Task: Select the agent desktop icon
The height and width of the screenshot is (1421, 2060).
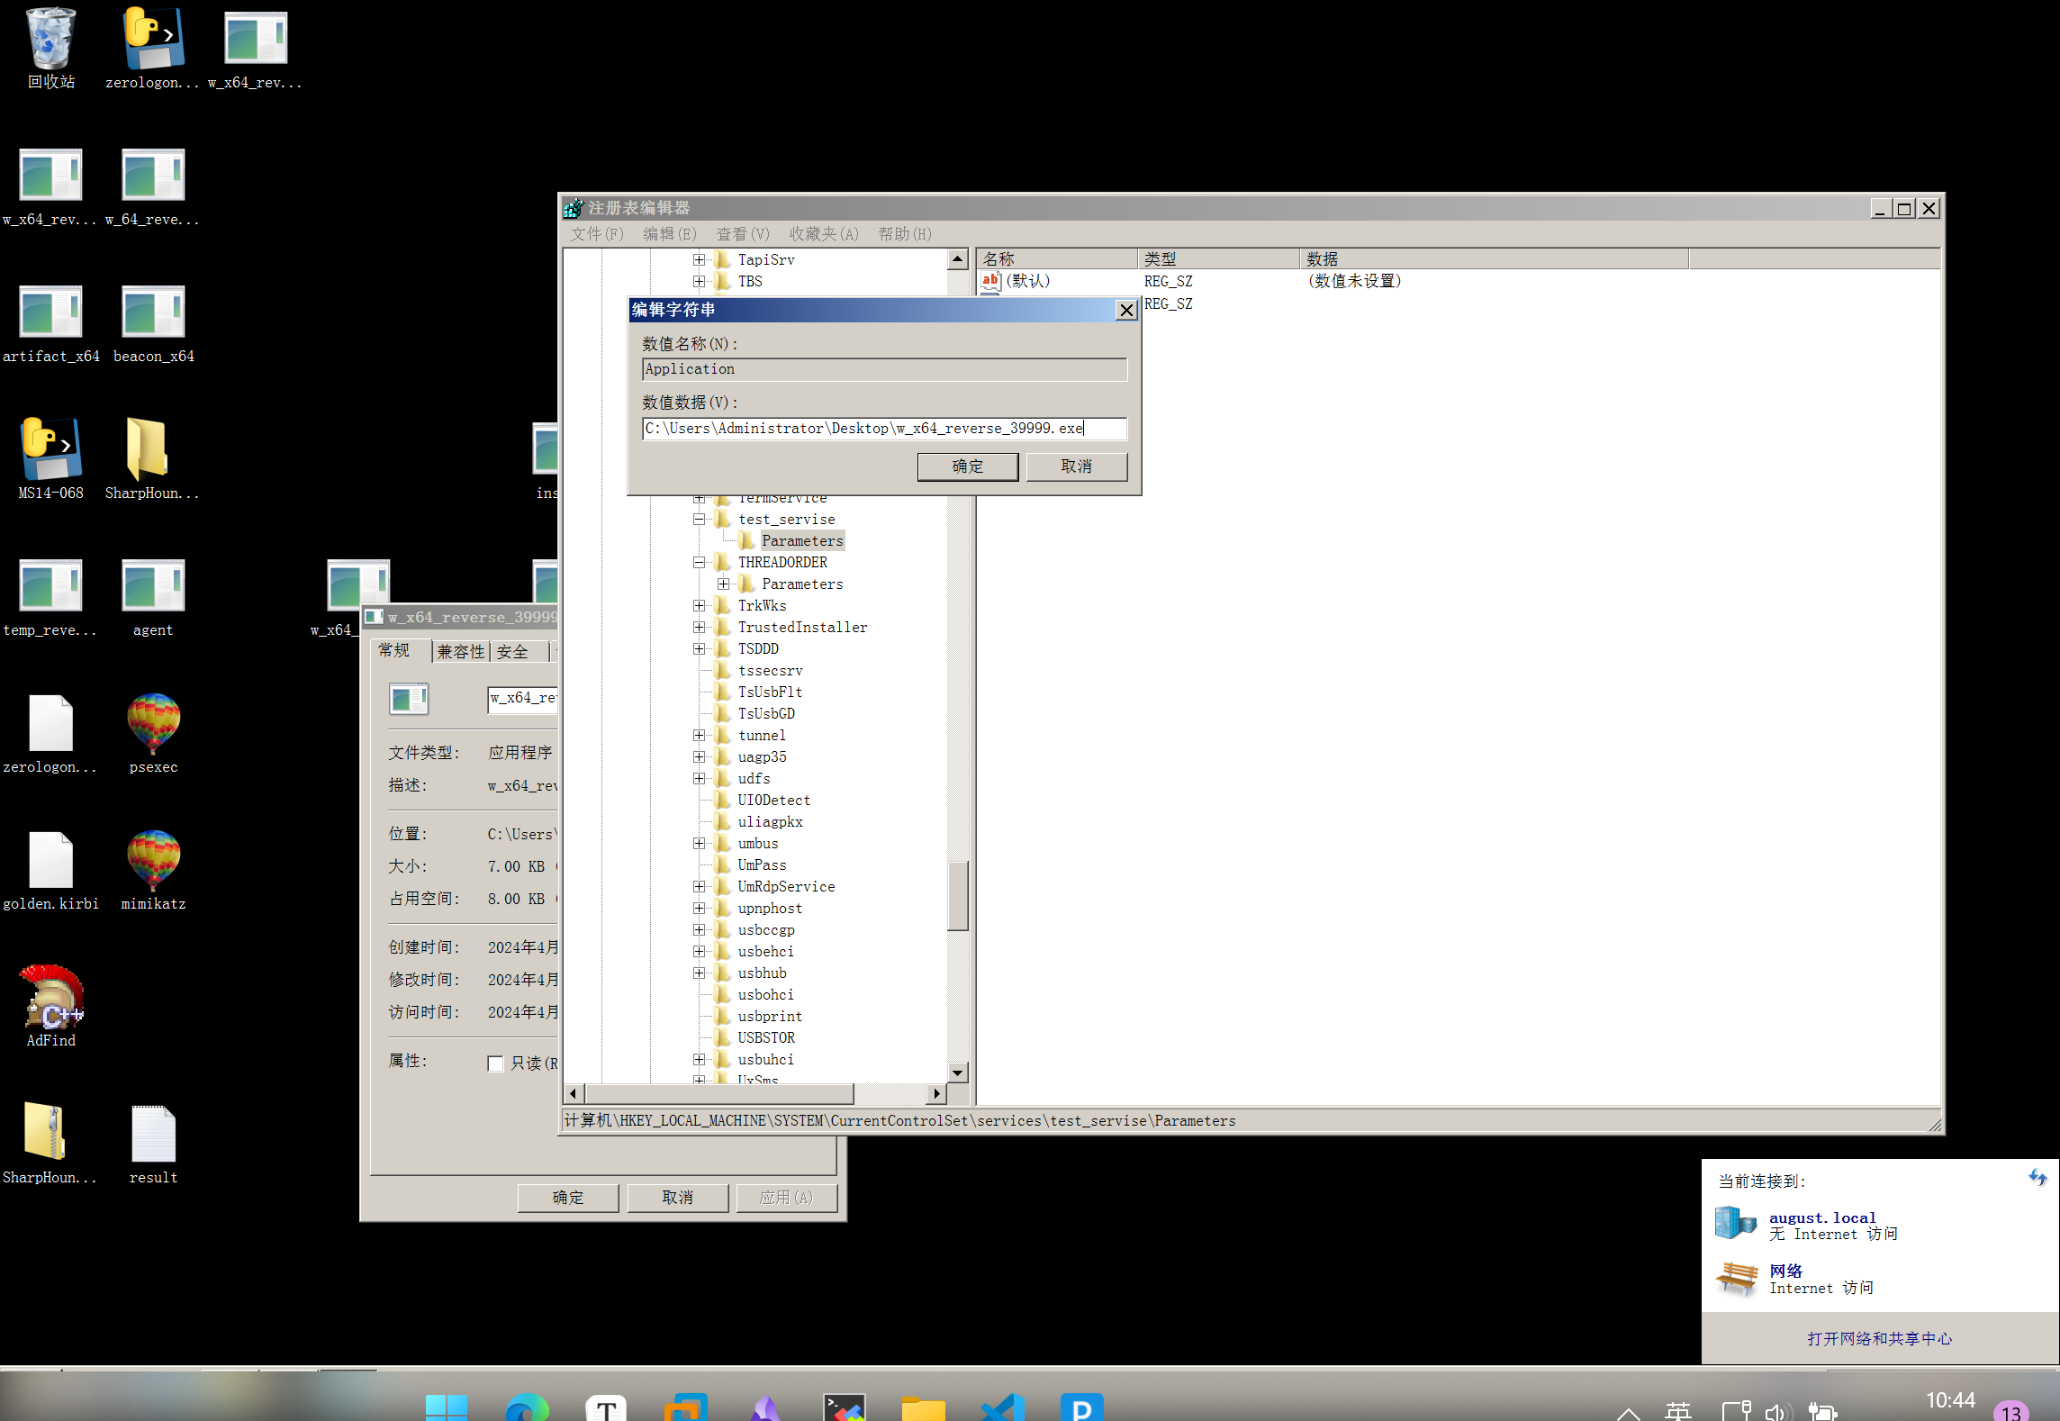Action: click(153, 585)
